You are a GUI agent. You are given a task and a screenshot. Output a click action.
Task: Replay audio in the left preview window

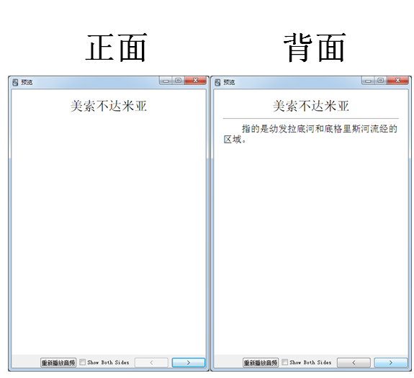tap(58, 363)
